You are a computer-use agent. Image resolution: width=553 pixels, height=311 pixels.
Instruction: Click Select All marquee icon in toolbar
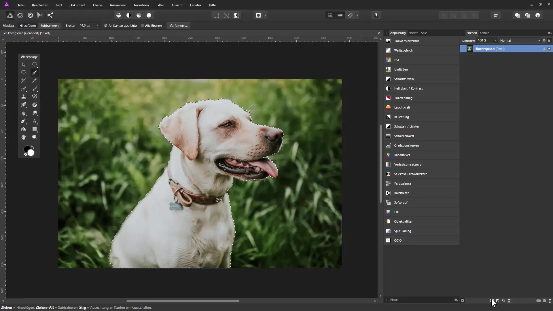click(216, 15)
